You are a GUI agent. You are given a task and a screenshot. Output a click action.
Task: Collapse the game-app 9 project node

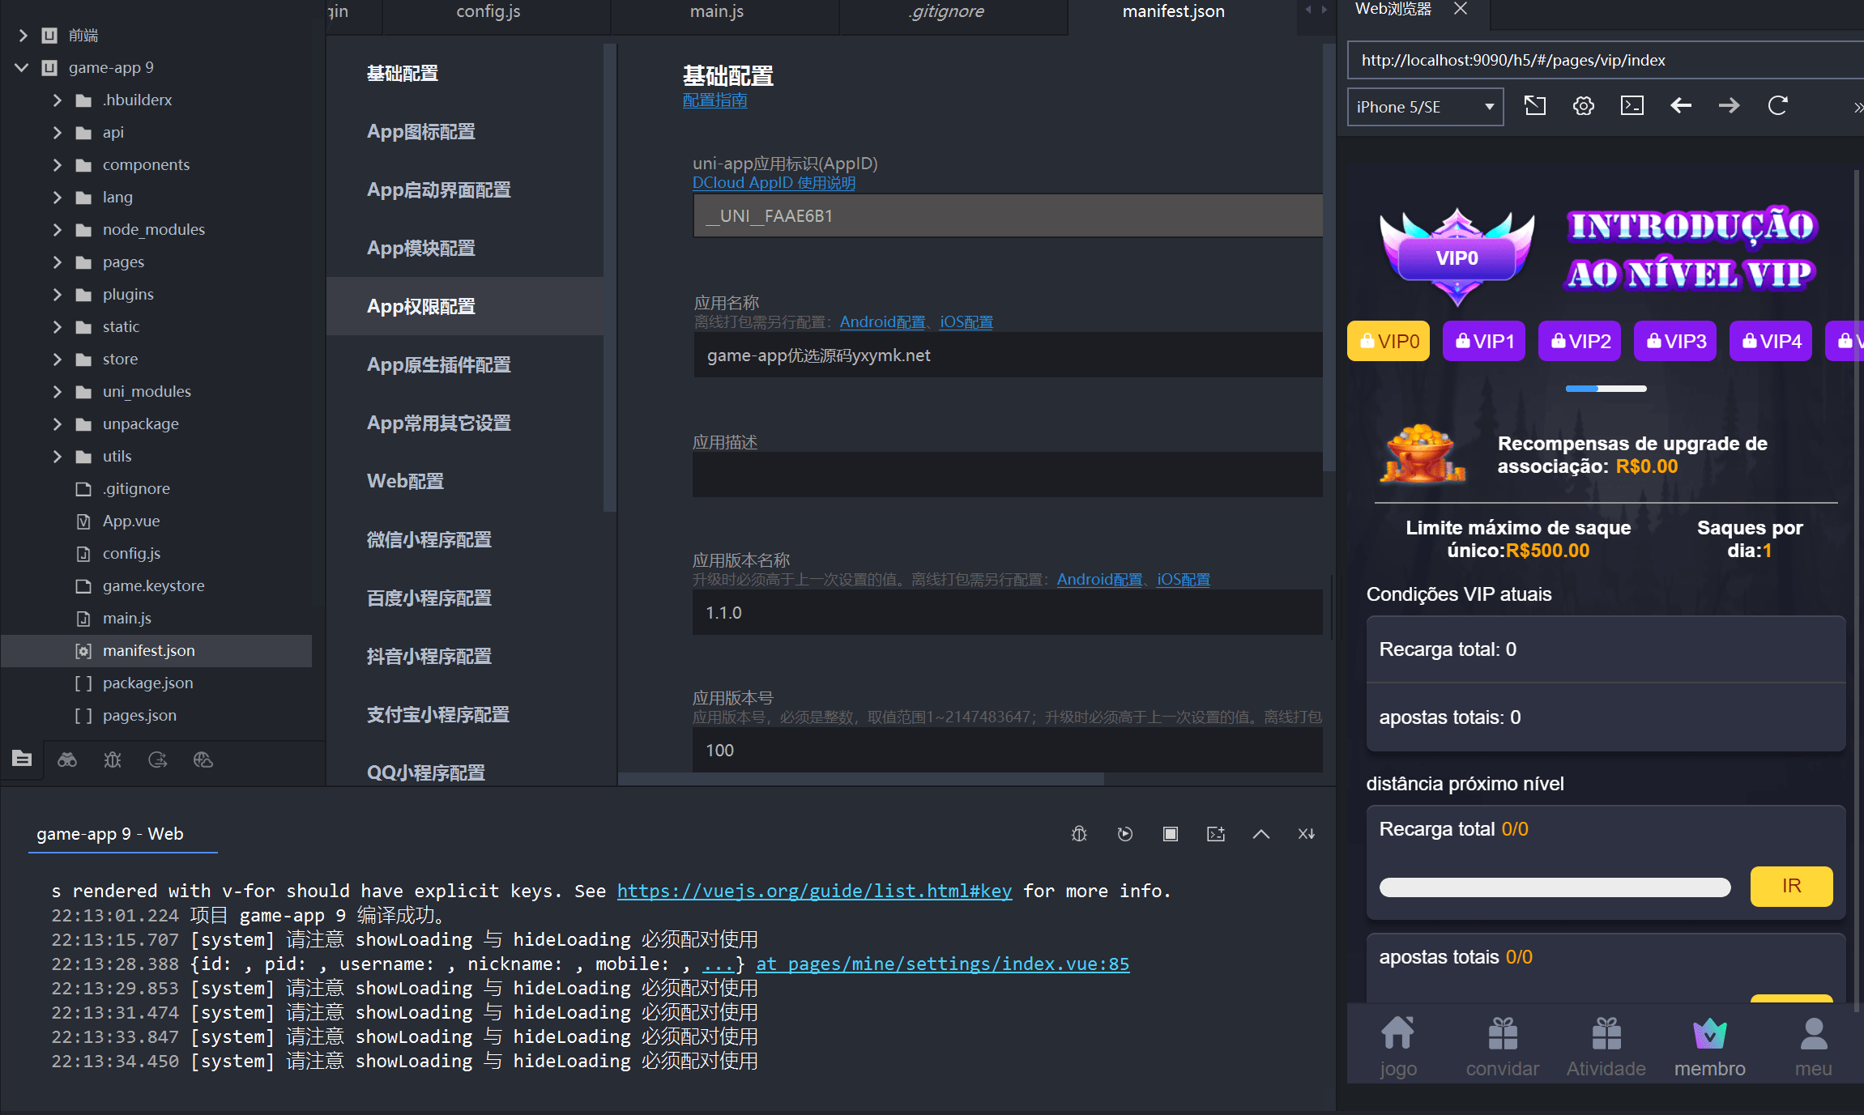point(22,67)
